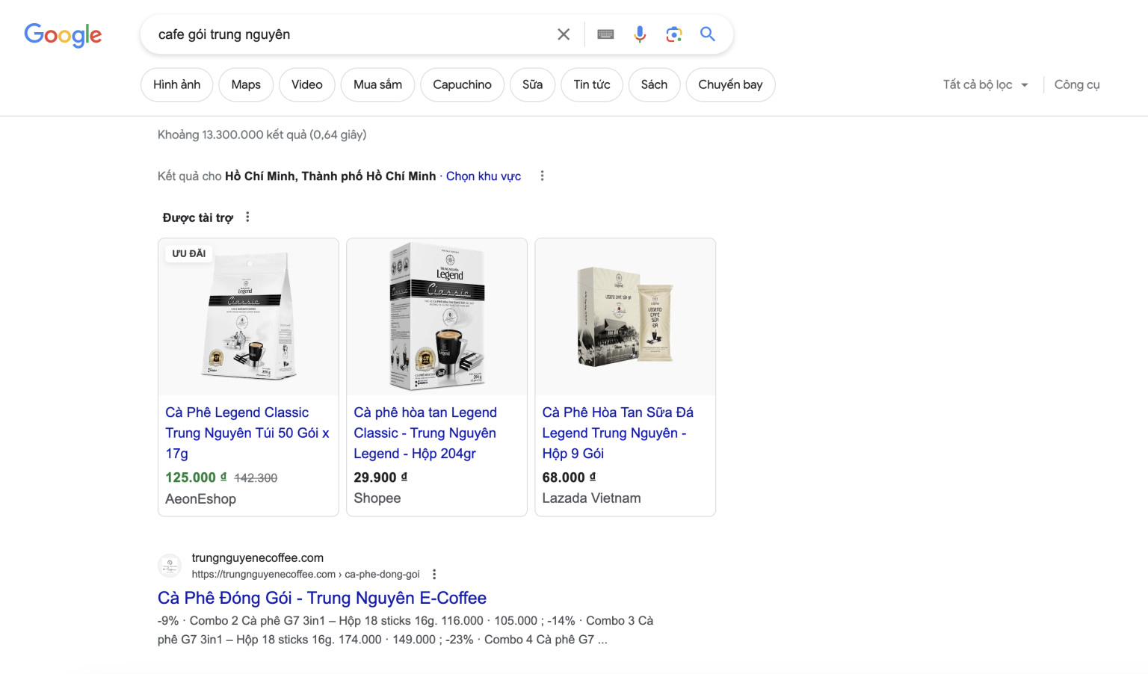The image size is (1148, 674).
Task: Select the 'Video' filter chip
Action: click(306, 85)
